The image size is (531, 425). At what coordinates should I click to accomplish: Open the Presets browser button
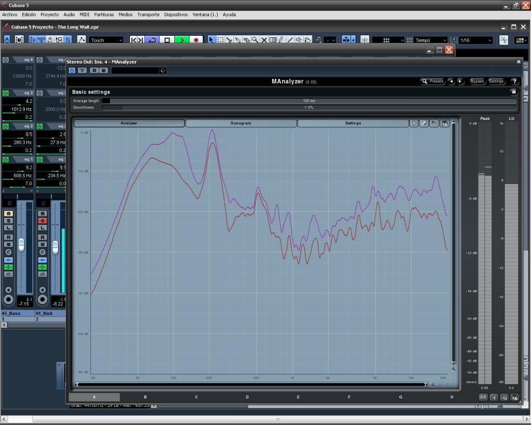(x=432, y=81)
